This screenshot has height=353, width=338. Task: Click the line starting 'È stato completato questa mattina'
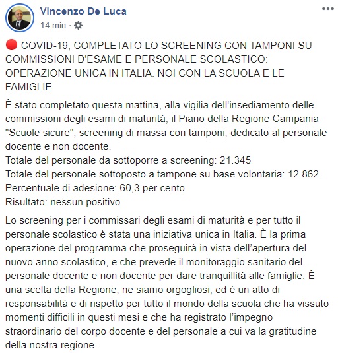coord(160,105)
